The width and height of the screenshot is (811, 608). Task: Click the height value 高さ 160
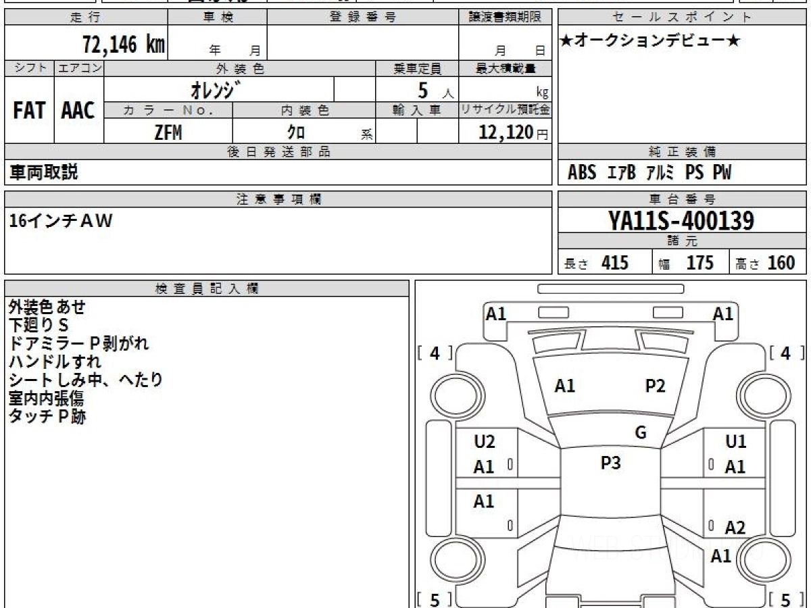point(766,263)
